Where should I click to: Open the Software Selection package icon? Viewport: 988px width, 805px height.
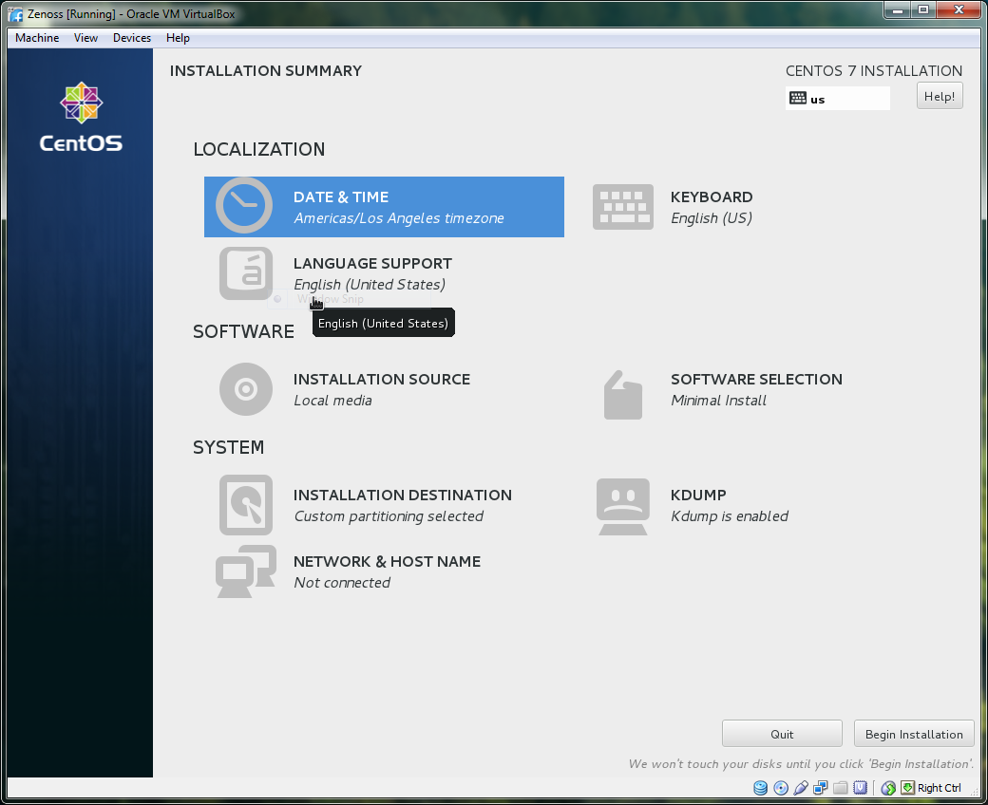pos(622,393)
